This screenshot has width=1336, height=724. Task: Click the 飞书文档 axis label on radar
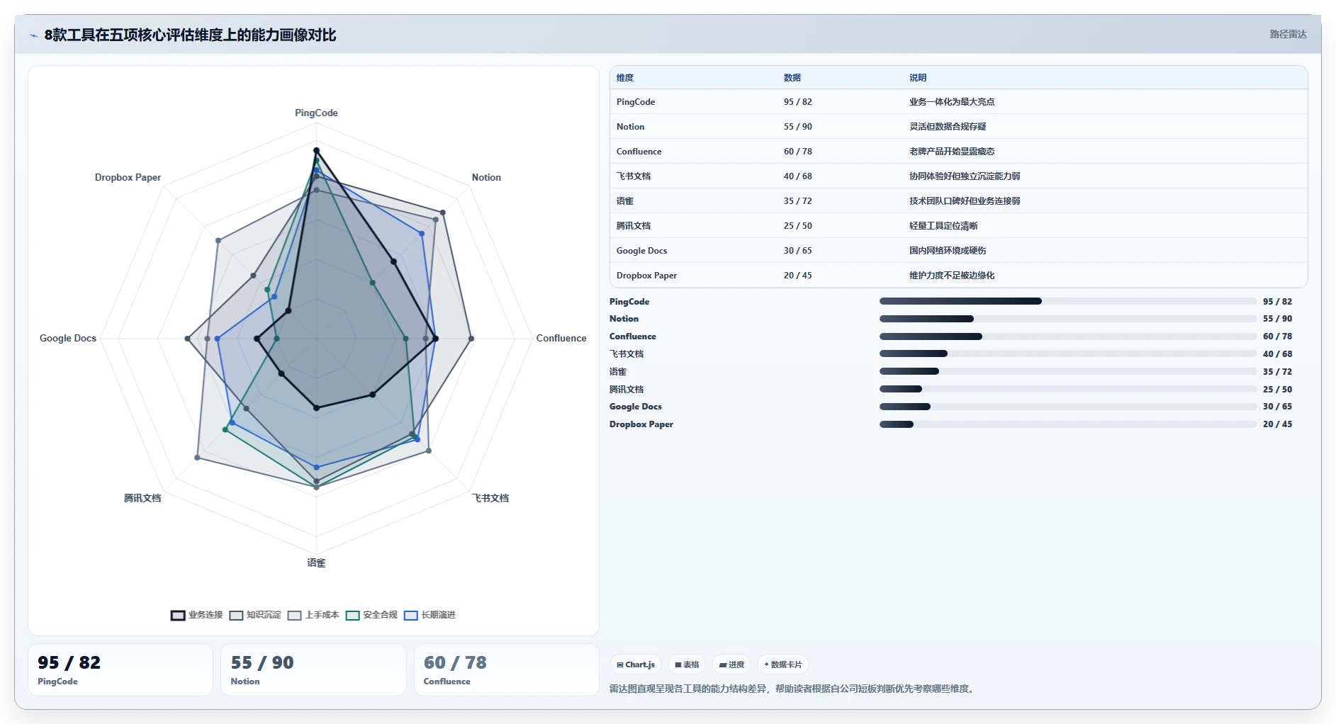pos(490,499)
